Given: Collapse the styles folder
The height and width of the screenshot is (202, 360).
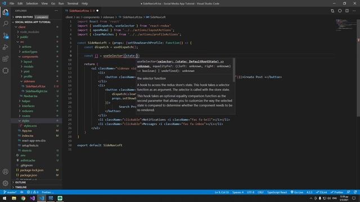Looking at the screenshot, I should click(25, 121).
